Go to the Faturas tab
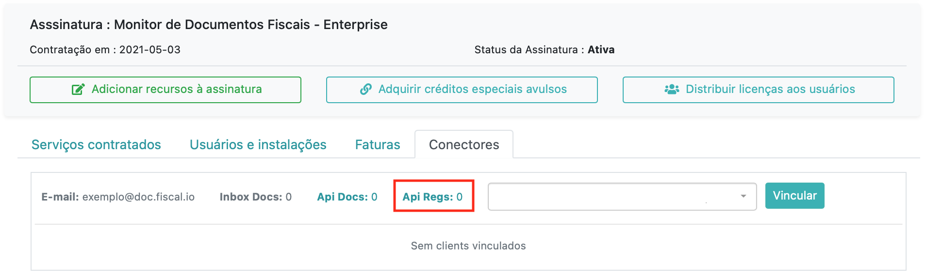Screen dimensions: 926x278 pos(378,144)
